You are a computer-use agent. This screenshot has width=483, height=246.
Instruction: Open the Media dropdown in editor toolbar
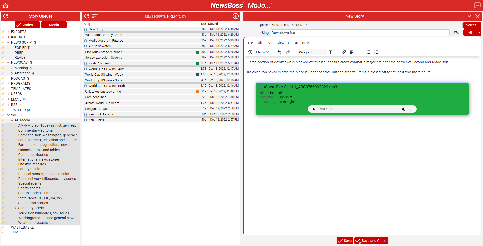coord(262,52)
